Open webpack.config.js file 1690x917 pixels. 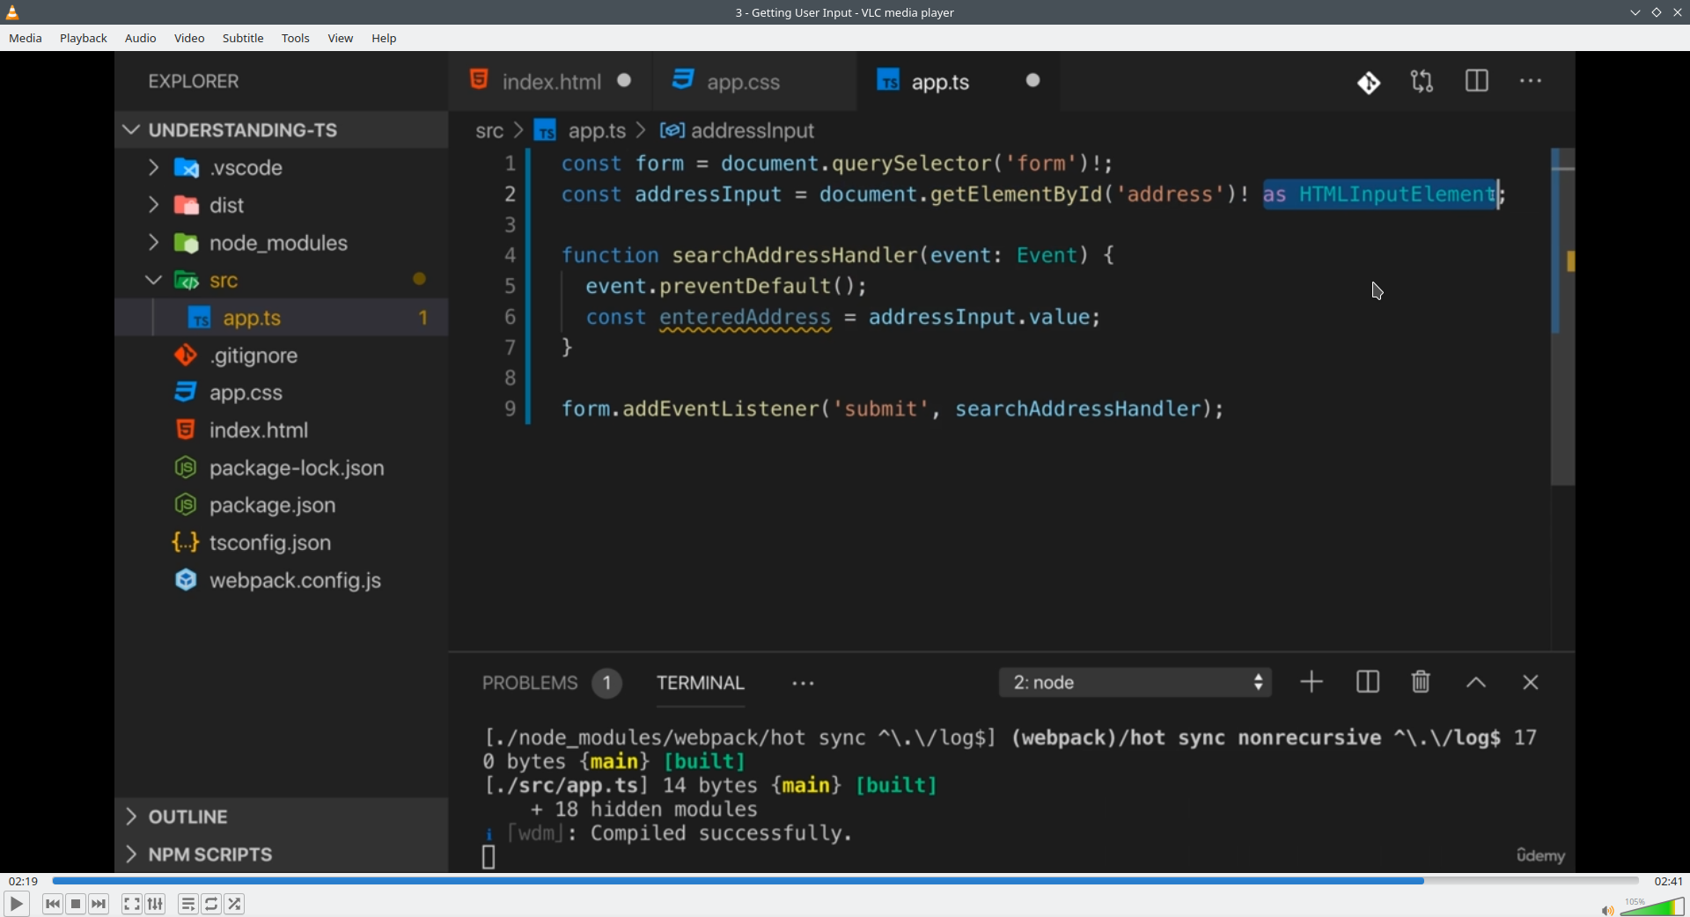point(282,581)
